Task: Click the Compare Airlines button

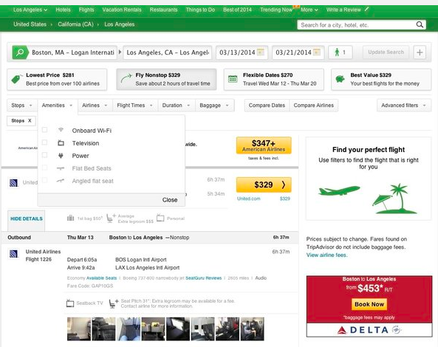Action: coord(313,106)
